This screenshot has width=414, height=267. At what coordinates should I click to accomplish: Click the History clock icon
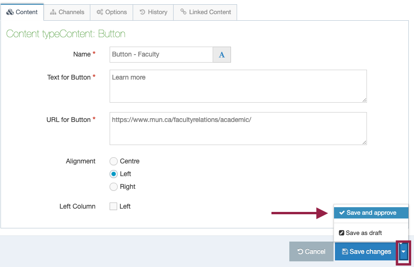(142, 12)
